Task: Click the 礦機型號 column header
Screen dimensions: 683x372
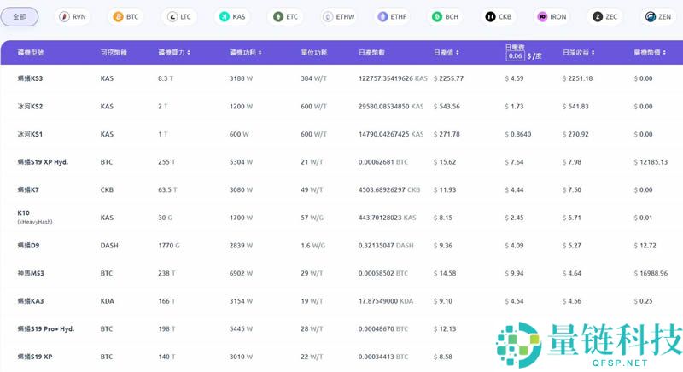Action: pyautogui.click(x=31, y=53)
